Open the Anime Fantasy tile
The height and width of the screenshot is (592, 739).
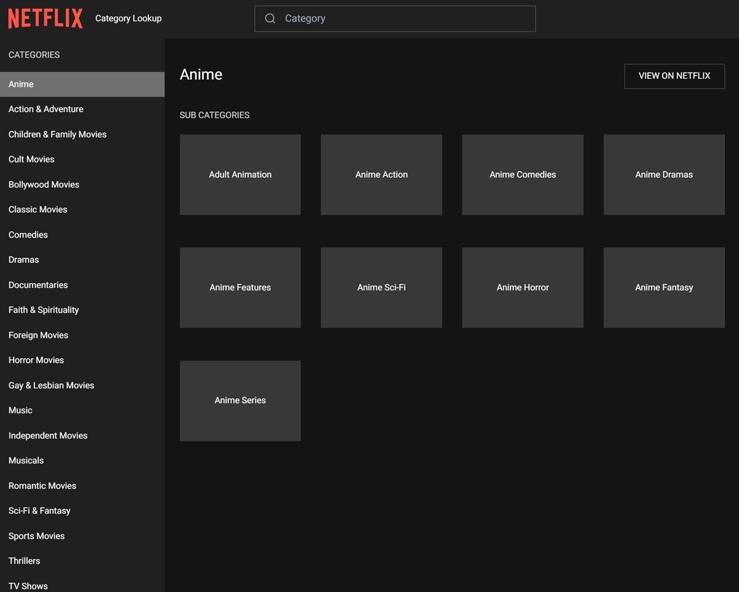tap(664, 287)
